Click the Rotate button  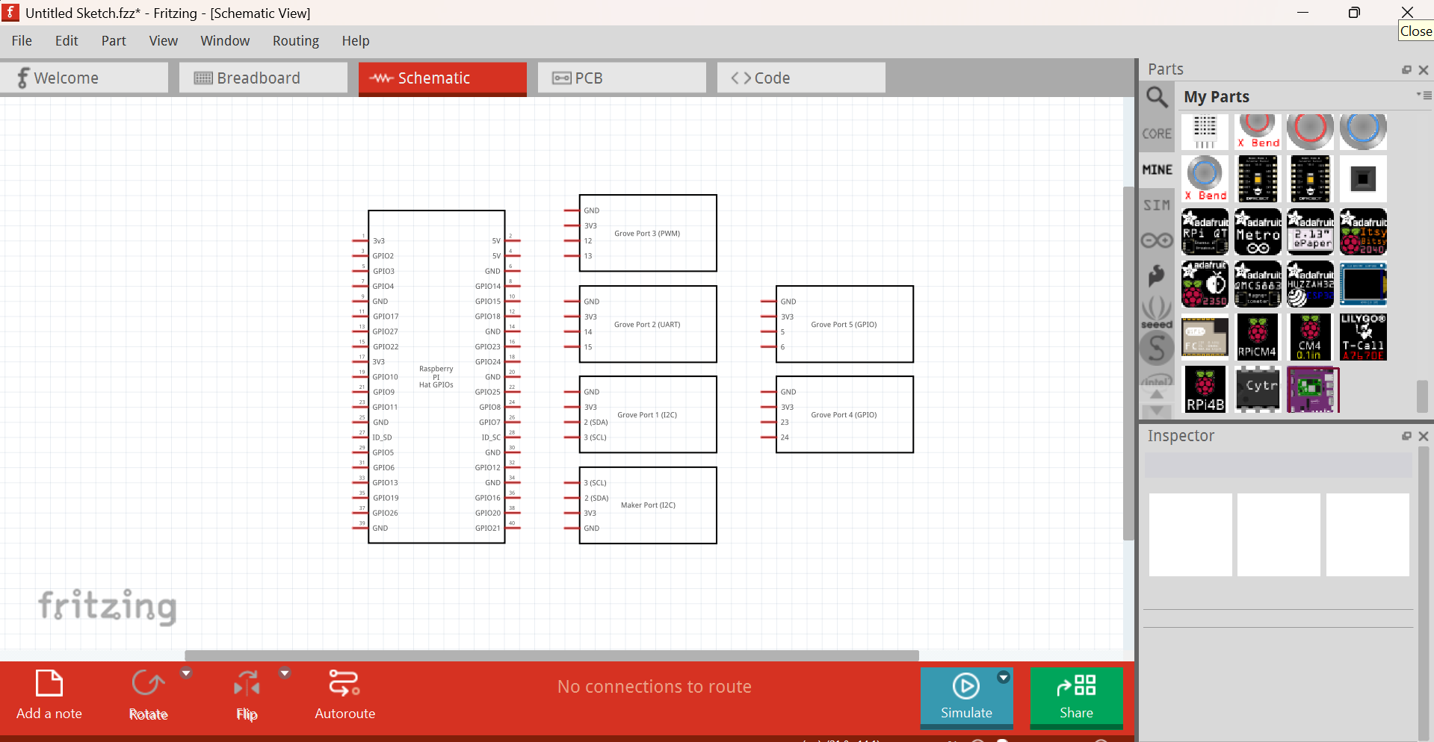[x=148, y=696]
